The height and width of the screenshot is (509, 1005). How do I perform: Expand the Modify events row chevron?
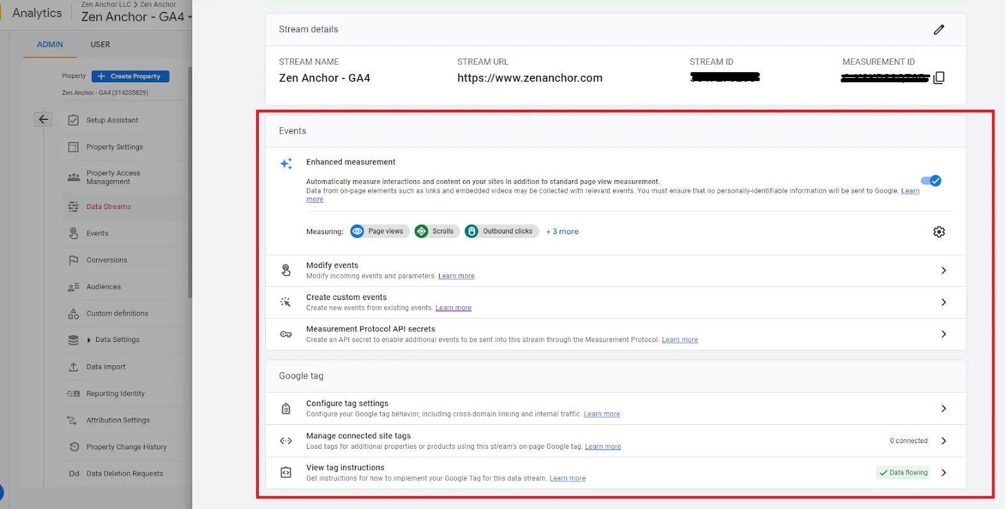[x=943, y=271]
